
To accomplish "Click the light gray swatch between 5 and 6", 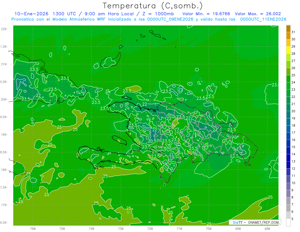I will pyautogui.click(x=288, y=215).
